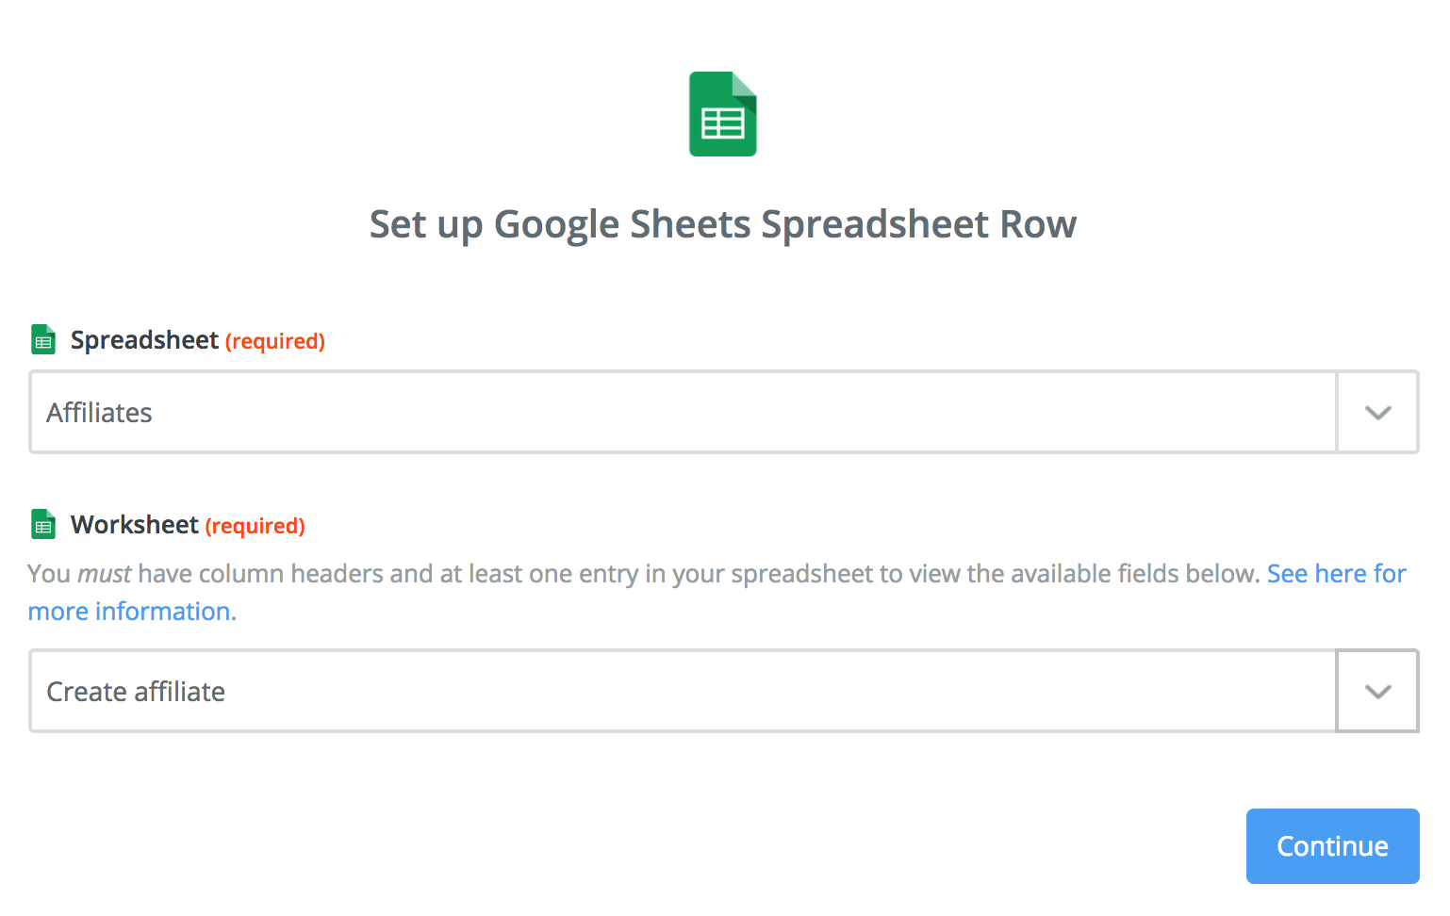Click red '(required)' next to Worksheet
This screenshot has height=916, width=1450.
pos(255,526)
